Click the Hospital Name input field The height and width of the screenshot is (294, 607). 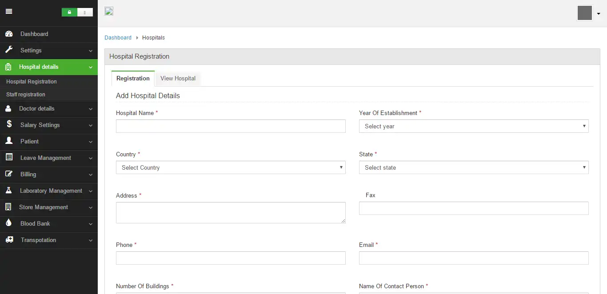(x=231, y=126)
